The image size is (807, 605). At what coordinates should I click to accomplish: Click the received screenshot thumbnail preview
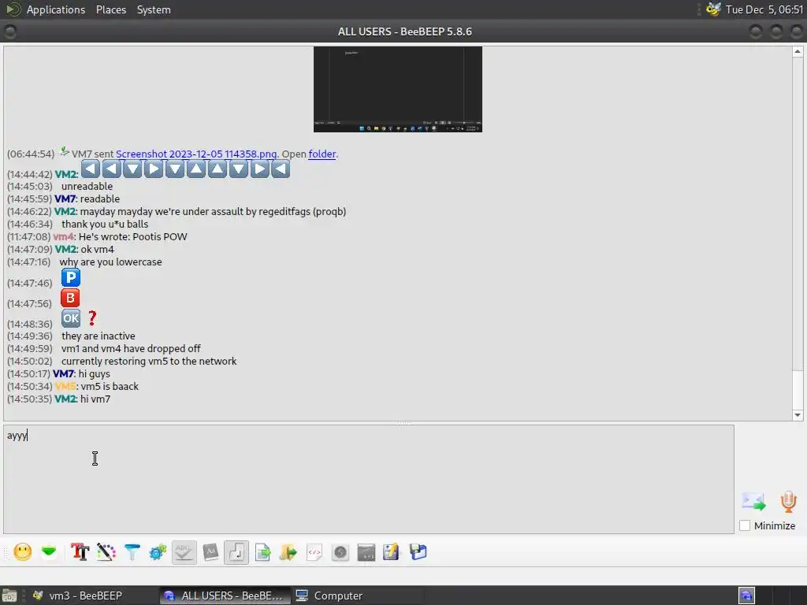click(x=398, y=90)
